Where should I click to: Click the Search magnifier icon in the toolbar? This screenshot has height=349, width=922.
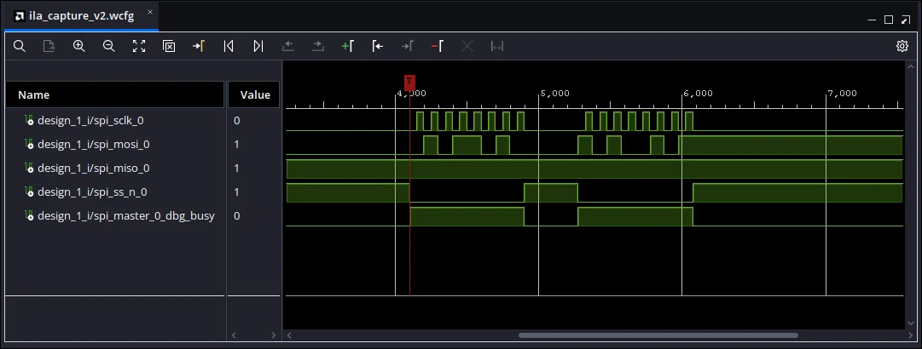(x=20, y=46)
